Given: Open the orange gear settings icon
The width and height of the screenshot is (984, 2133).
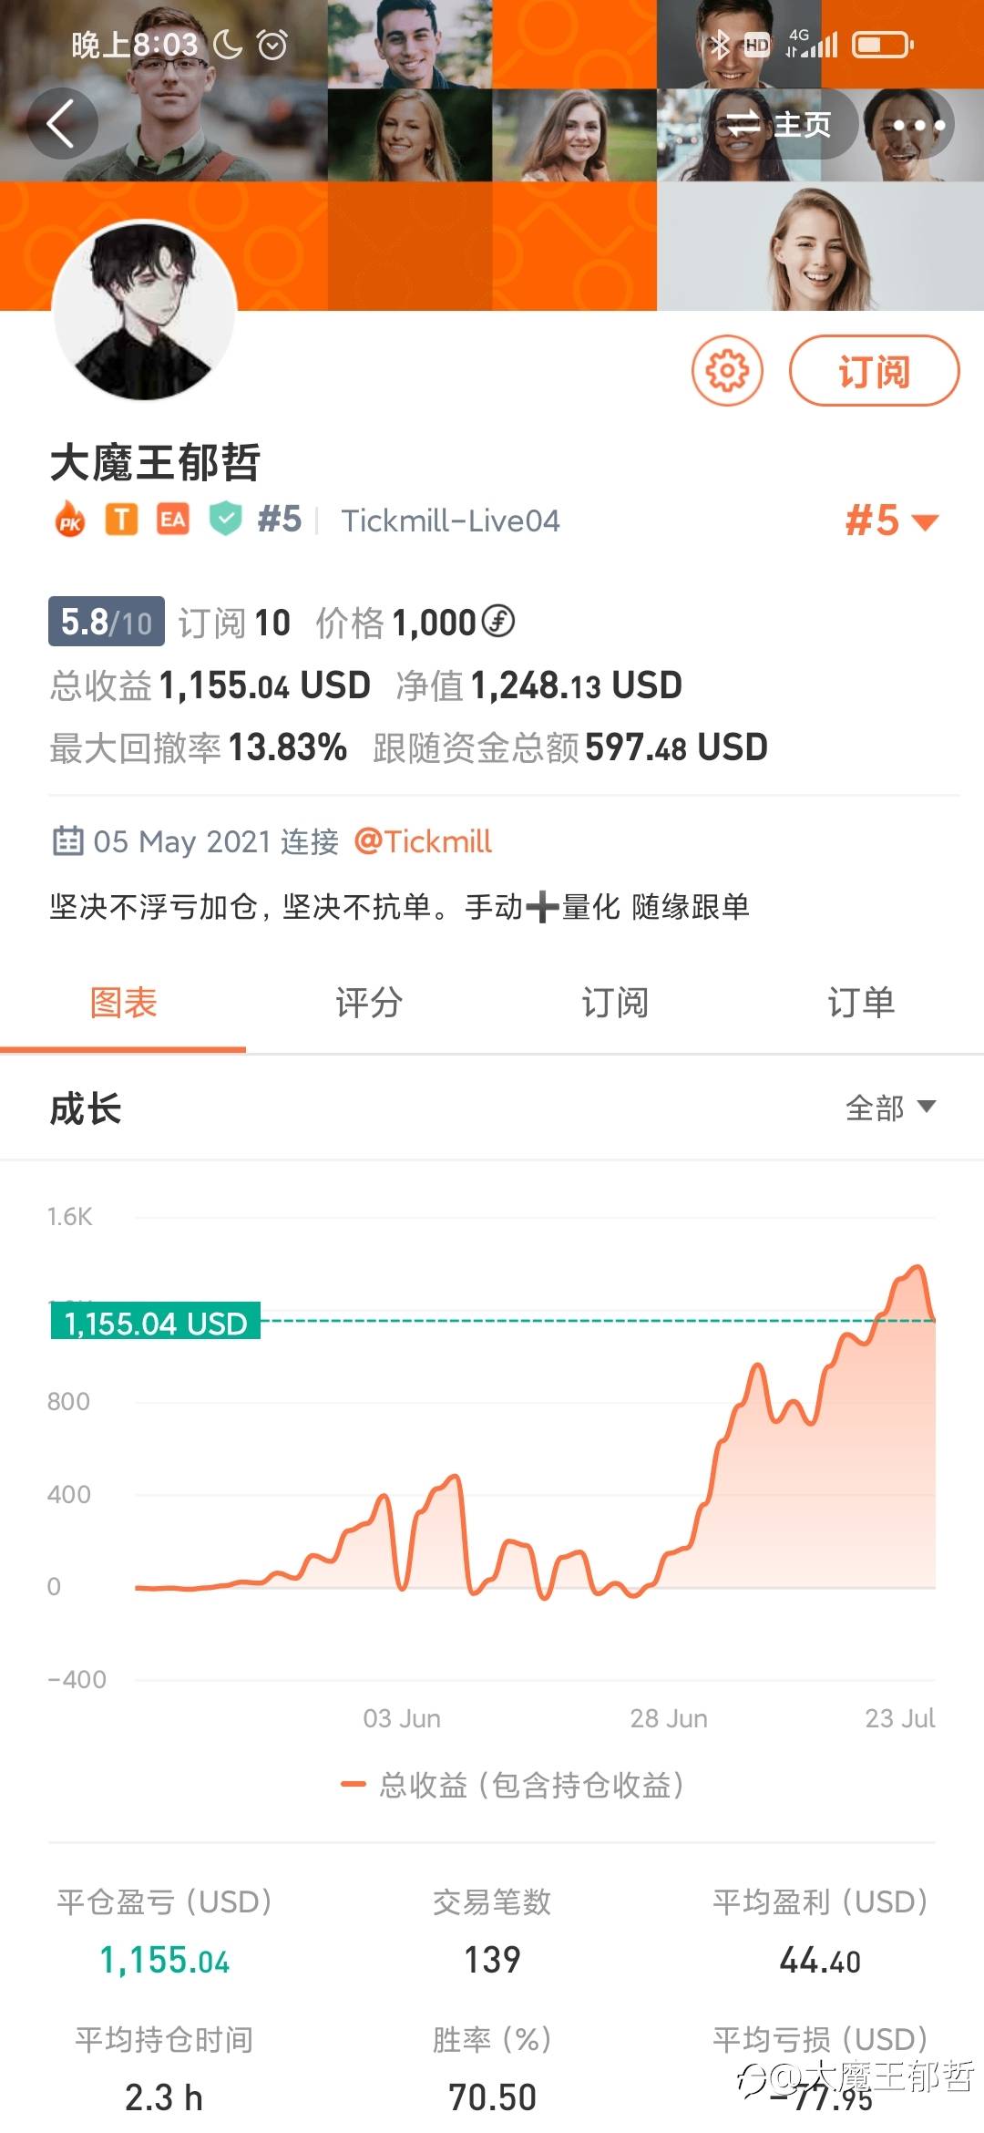Looking at the screenshot, I should 727,370.
